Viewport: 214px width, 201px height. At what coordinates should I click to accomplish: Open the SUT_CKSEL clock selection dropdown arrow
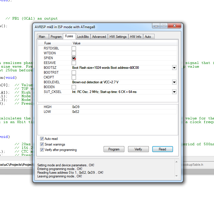click(174, 92)
